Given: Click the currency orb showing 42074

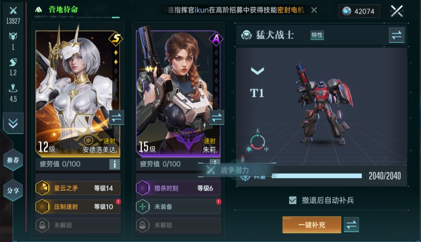Looking at the screenshot, I should coord(347,11).
